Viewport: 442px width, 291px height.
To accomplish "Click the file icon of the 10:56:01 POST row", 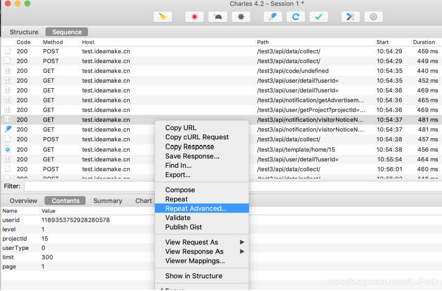I will pos(8,169).
